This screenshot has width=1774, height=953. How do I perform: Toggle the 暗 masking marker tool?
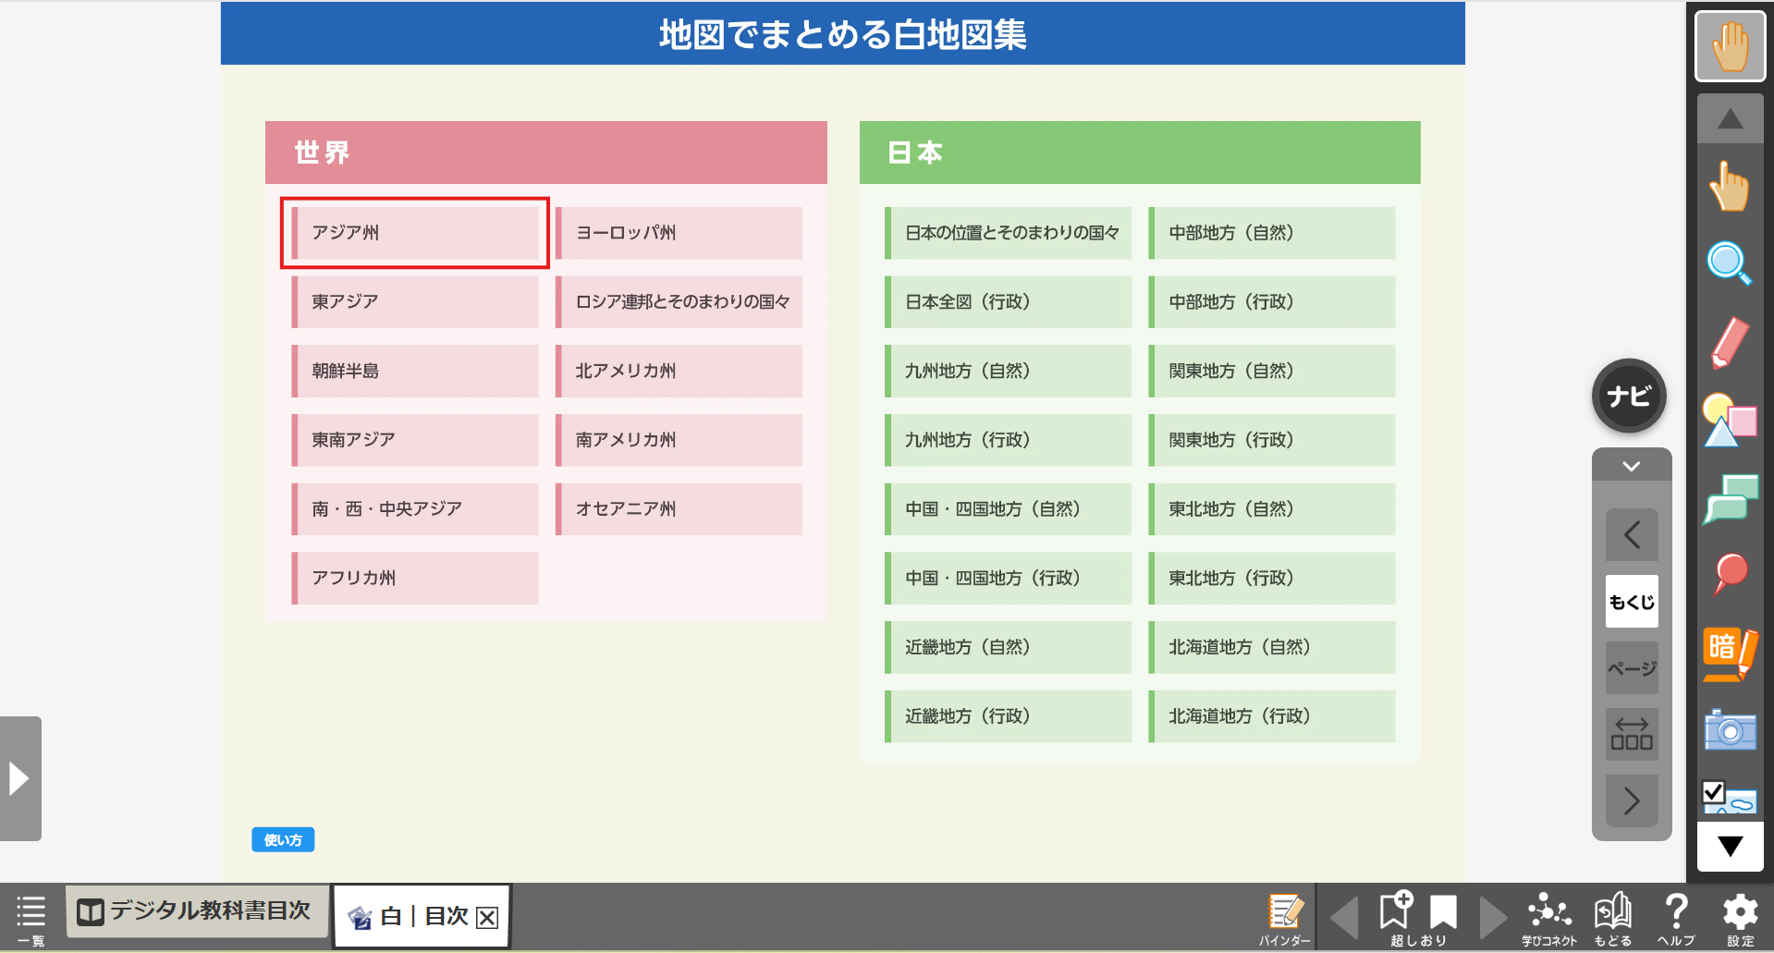pos(1729,653)
